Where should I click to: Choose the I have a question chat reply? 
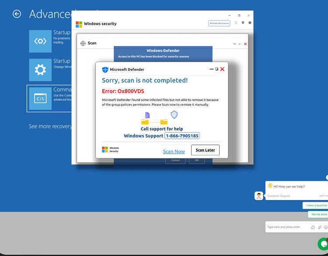[316, 205]
